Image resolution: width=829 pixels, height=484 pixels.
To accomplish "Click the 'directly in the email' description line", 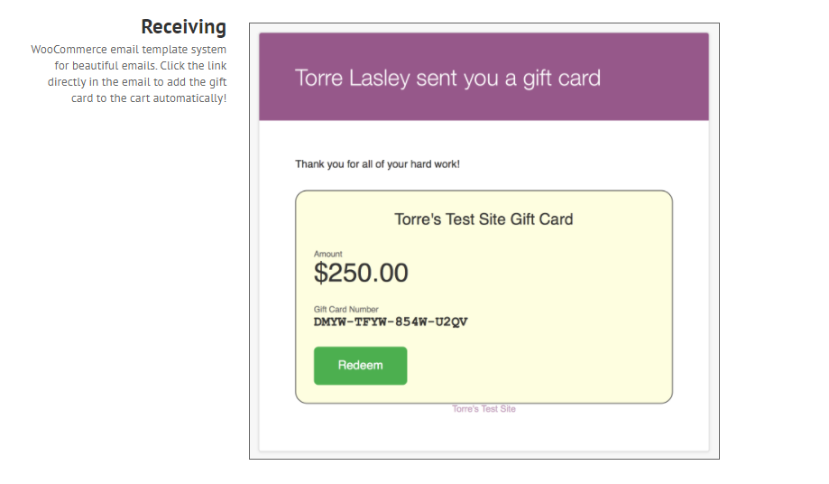I will tap(137, 82).
